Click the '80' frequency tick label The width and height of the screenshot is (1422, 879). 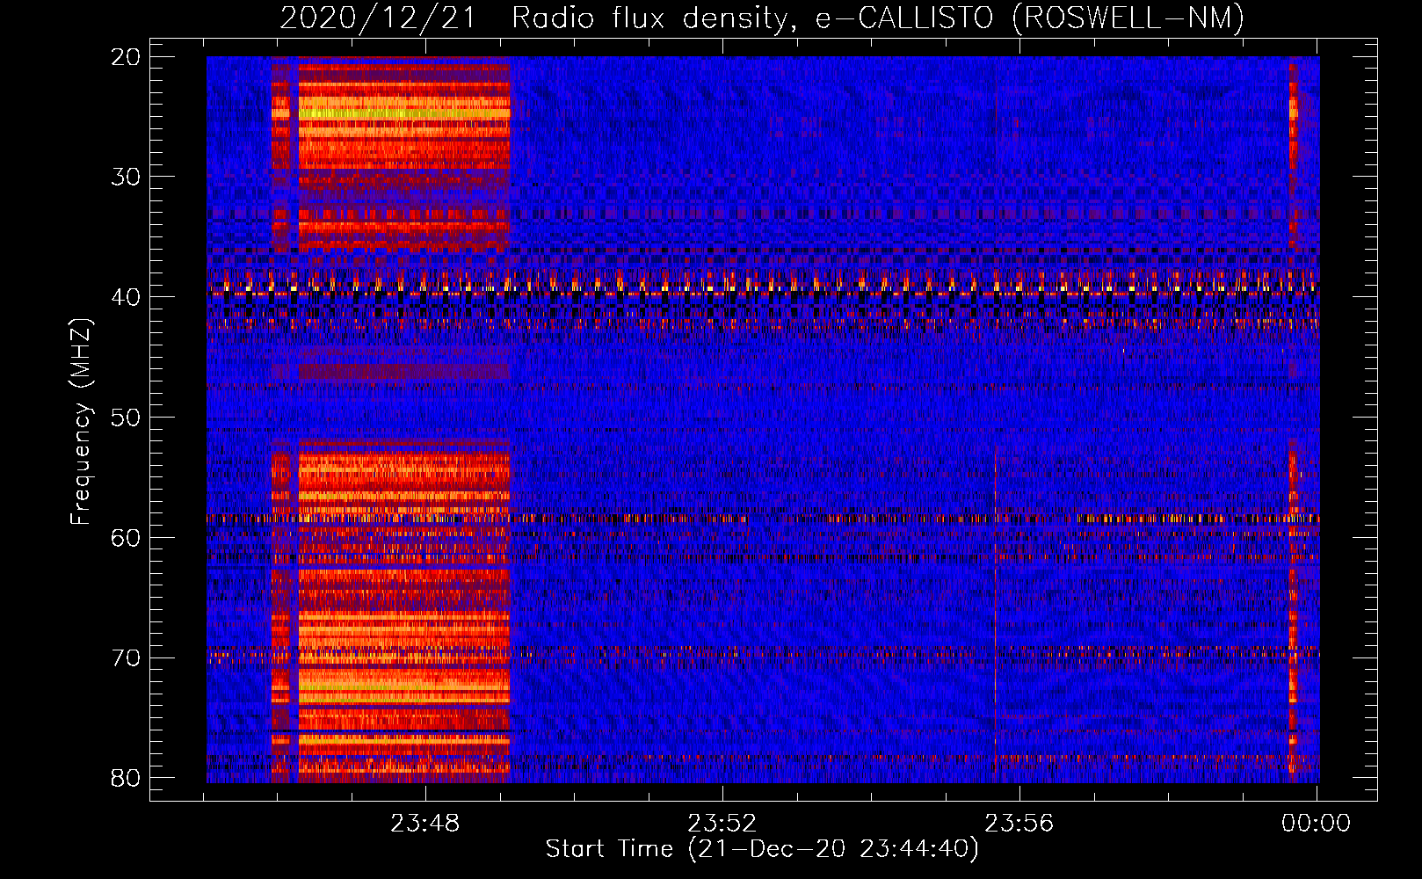point(126,778)
